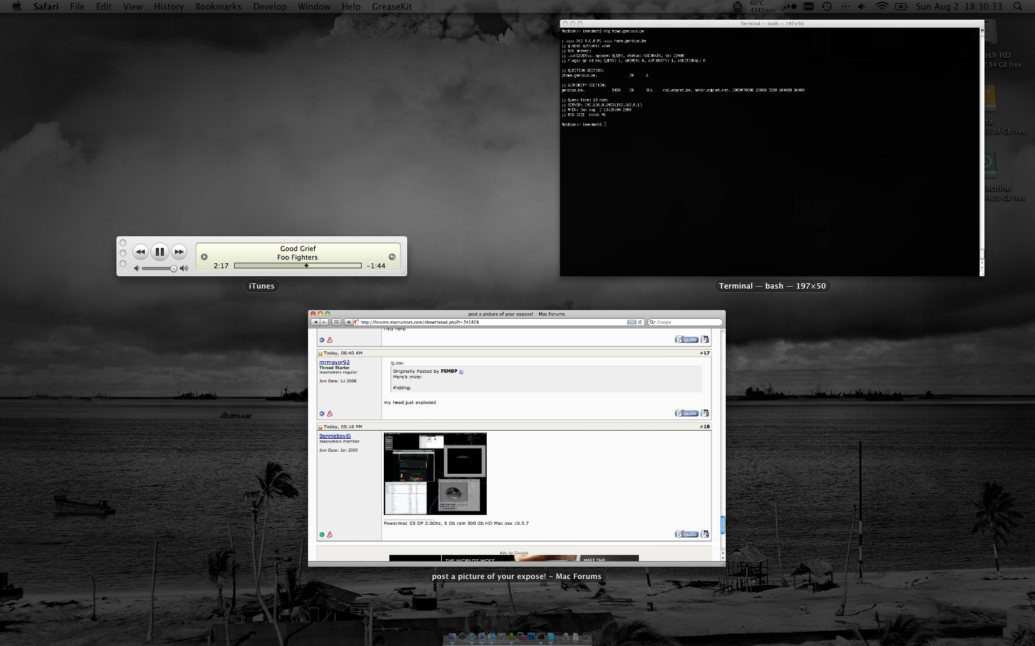The width and height of the screenshot is (1035, 646).
Task: Open Safari's bookmarks view button
Action: tap(336, 322)
